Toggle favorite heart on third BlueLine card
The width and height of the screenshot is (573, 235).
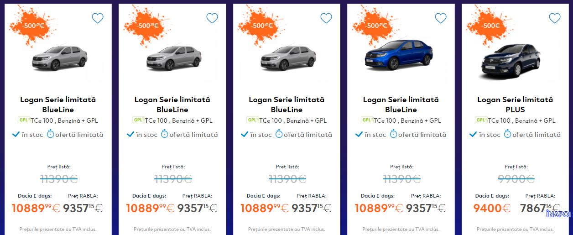click(326, 18)
